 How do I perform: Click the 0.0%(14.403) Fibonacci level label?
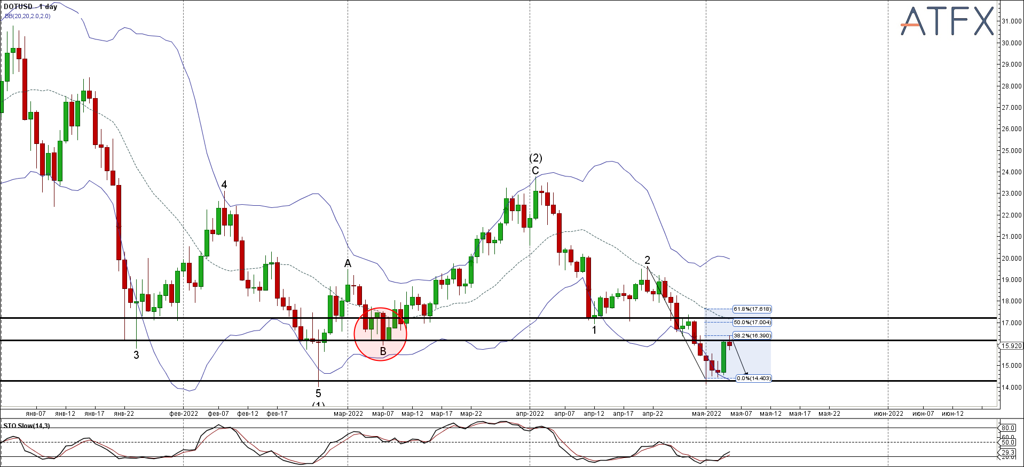tap(753, 379)
